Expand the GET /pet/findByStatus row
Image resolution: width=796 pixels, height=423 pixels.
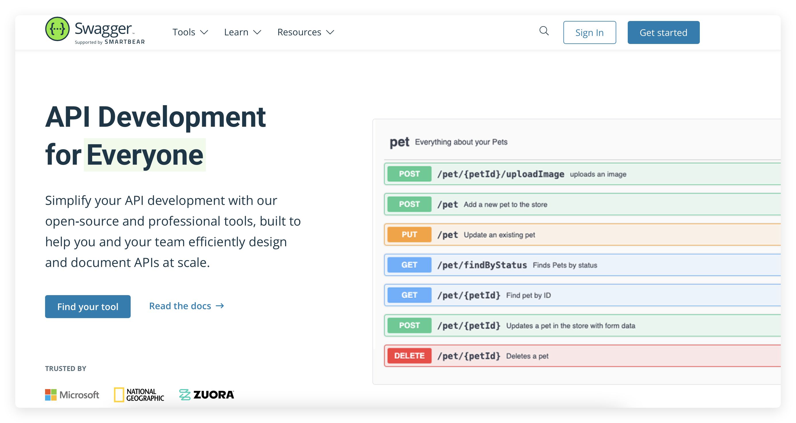click(x=482, y=265)
